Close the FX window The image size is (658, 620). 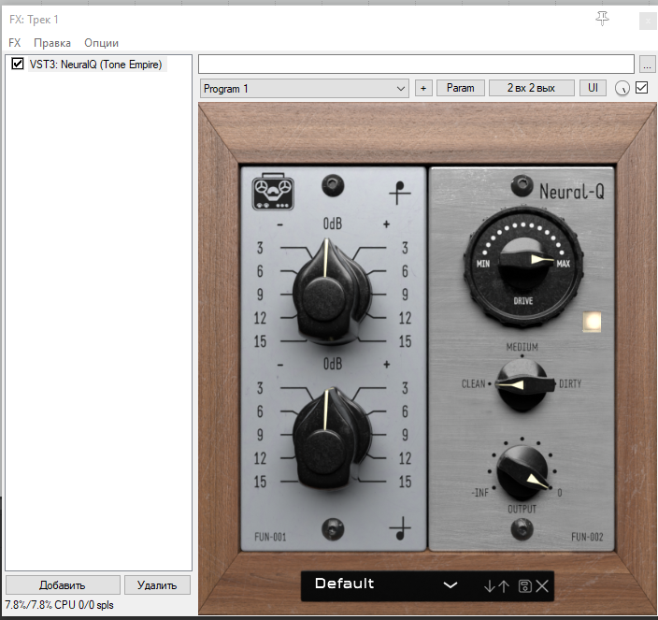648,21
